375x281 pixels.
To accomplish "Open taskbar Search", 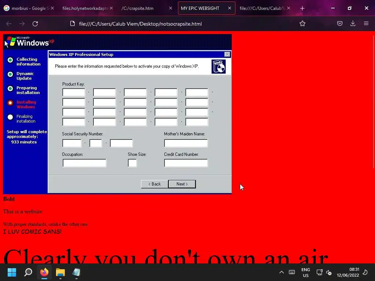I will pos(28,272).
